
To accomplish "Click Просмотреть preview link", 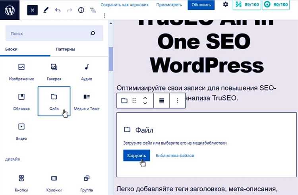I will pyautogui.click(x=169, y=5).
